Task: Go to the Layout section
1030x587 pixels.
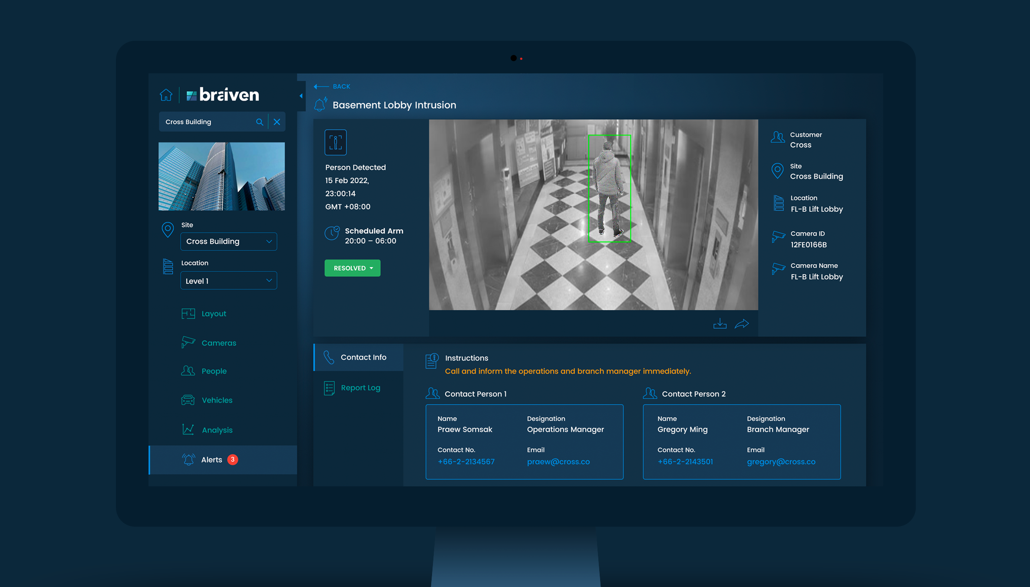Action: (213, 314)
